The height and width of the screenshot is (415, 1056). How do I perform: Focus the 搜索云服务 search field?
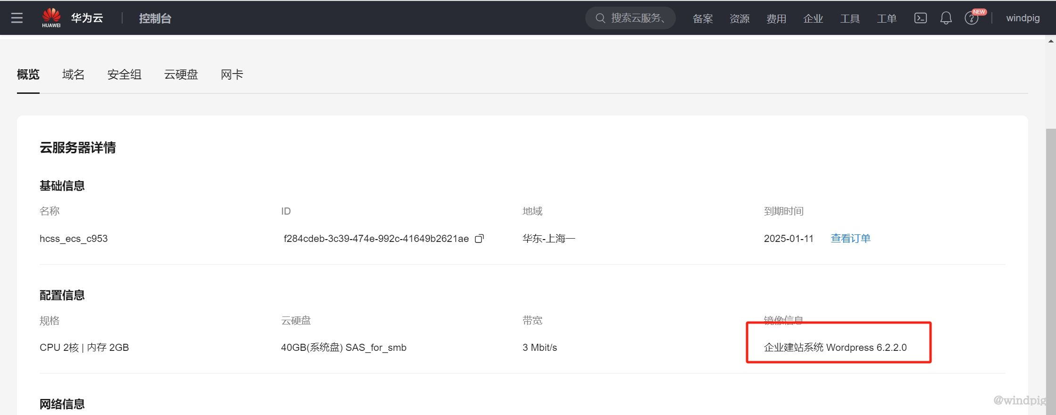(x=630, y=18)
